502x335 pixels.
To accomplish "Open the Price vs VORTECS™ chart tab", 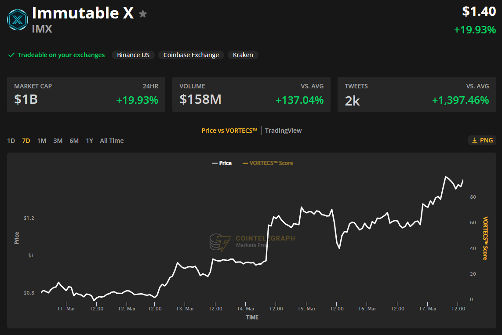I will pos(229,131).
